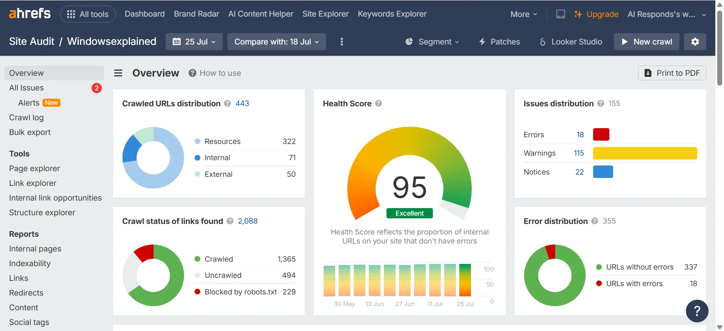Click the 2,088 links found count link
The image size is (724, 331).
[x=248, y=221]
